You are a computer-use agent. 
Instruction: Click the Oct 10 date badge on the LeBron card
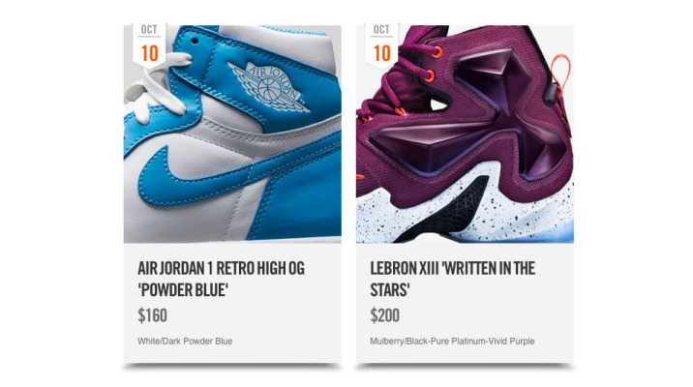click(382, 45)
